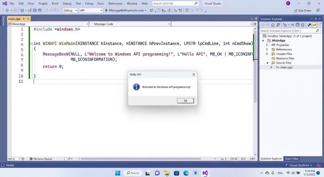The image size is (324, 177).
Task: Click the pin icon on main.cpp tab
Action: click(x=24, y=19)
